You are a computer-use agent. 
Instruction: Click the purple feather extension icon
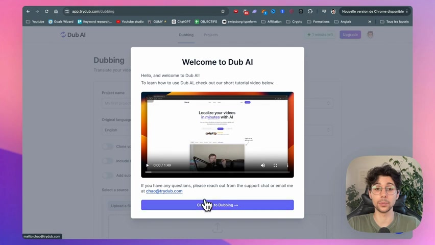tap(254, 11)
